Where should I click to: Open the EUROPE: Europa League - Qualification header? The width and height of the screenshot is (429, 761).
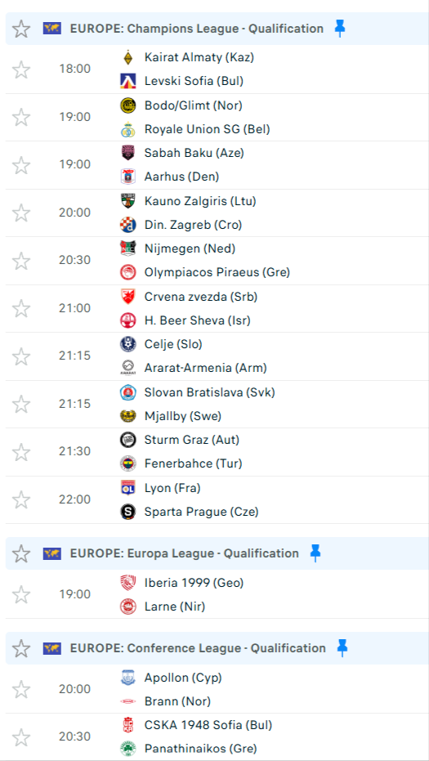pos(185,553)
